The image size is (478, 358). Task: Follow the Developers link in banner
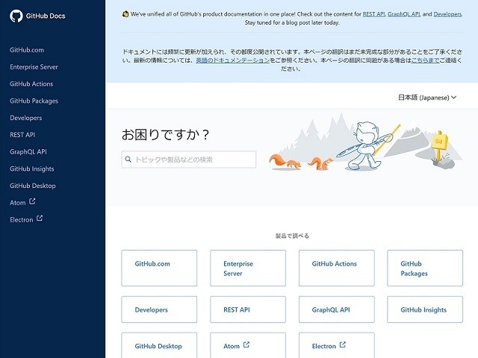pyautogui.click(x=447, y=14)
